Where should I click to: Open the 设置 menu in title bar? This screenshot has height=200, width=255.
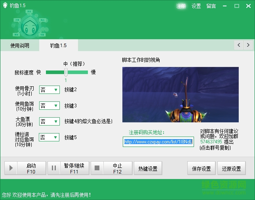196,6
